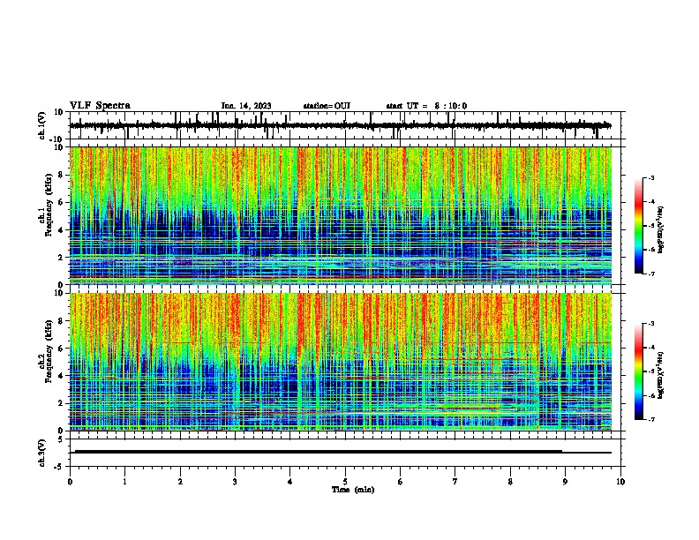Click the ch.2 frequency spectrogram panel
Viewport: 699px width, 540px height.
pos(341,362)
